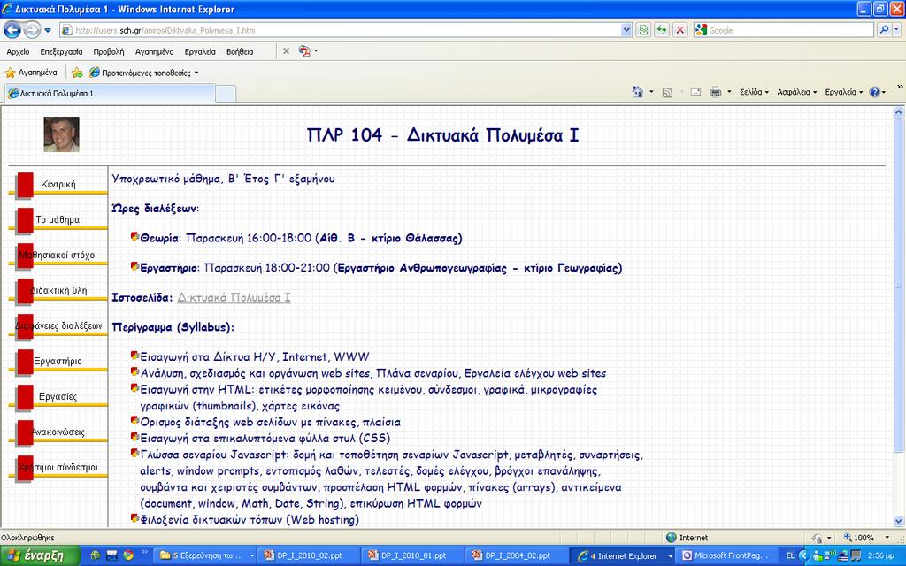Open Εργασίες sidebar navigation button
Viewport: 906px width, 566px height.
click(58, 396)
